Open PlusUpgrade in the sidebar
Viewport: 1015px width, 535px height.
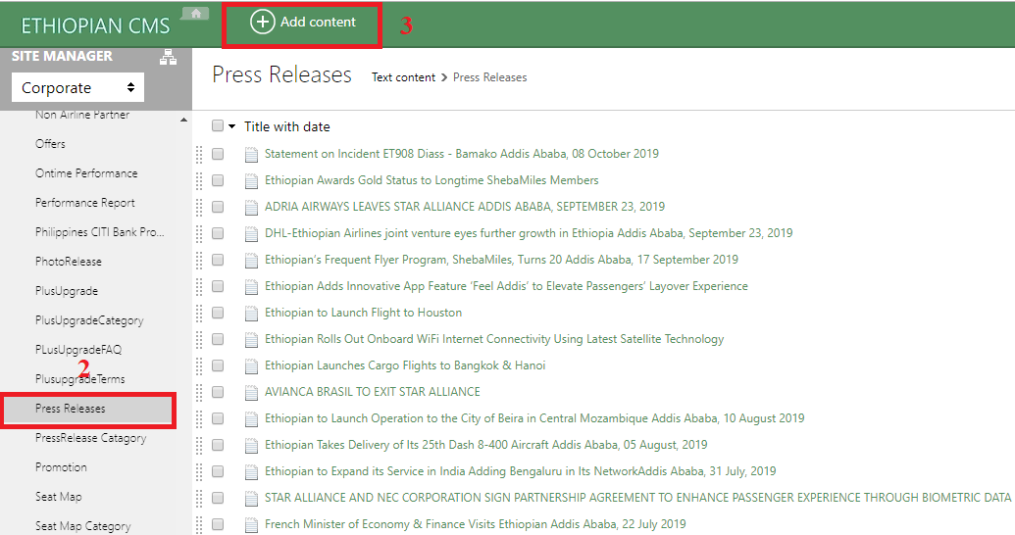[67, 291]
